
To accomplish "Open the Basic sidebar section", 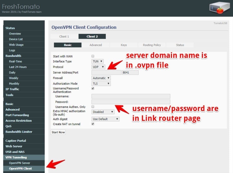I will (24, 104).
